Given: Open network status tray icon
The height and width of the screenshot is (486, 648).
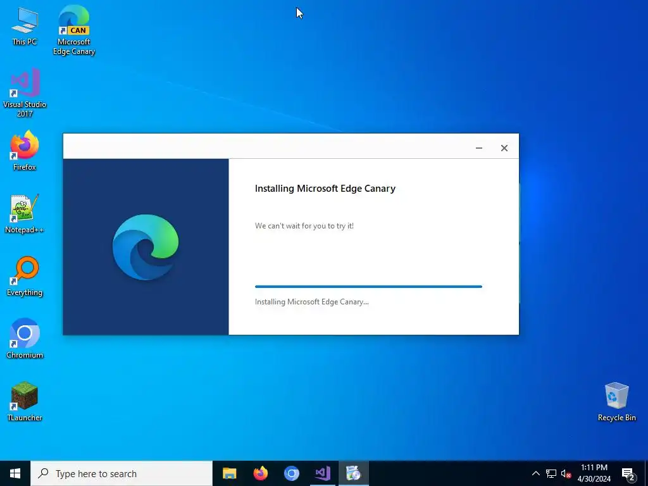Looking at the screenshot, I should (551, 473).
